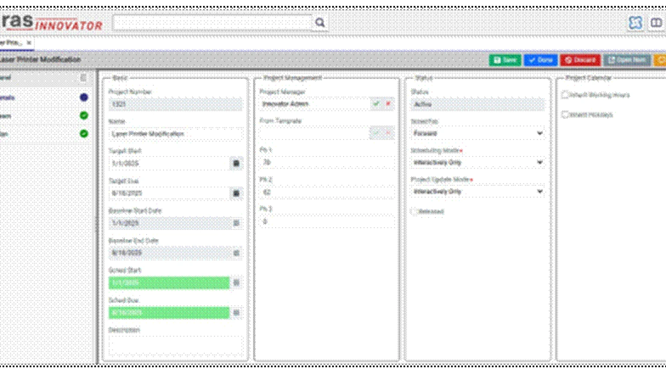Viewport: 666px width, 374px height.
Task: Enable Inherit Working Hours checkbox
Action: 565,95
